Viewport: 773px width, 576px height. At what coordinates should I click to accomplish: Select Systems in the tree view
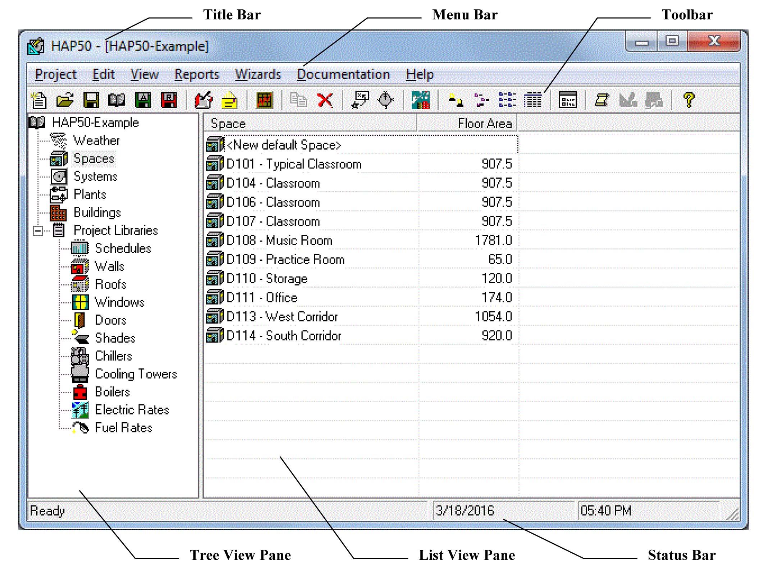(95, 177)
